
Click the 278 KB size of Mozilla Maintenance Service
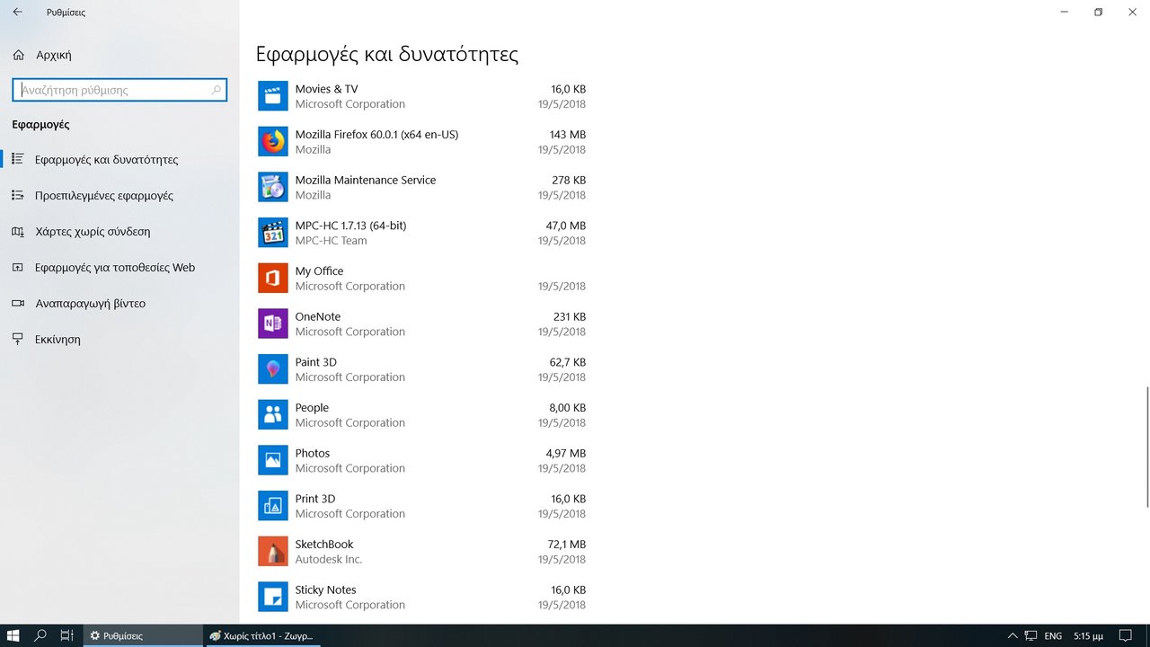click(569, 180)
